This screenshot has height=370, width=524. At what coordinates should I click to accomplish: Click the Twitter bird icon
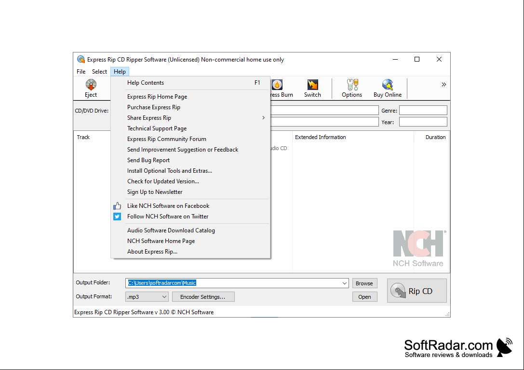tap(117, 217)
